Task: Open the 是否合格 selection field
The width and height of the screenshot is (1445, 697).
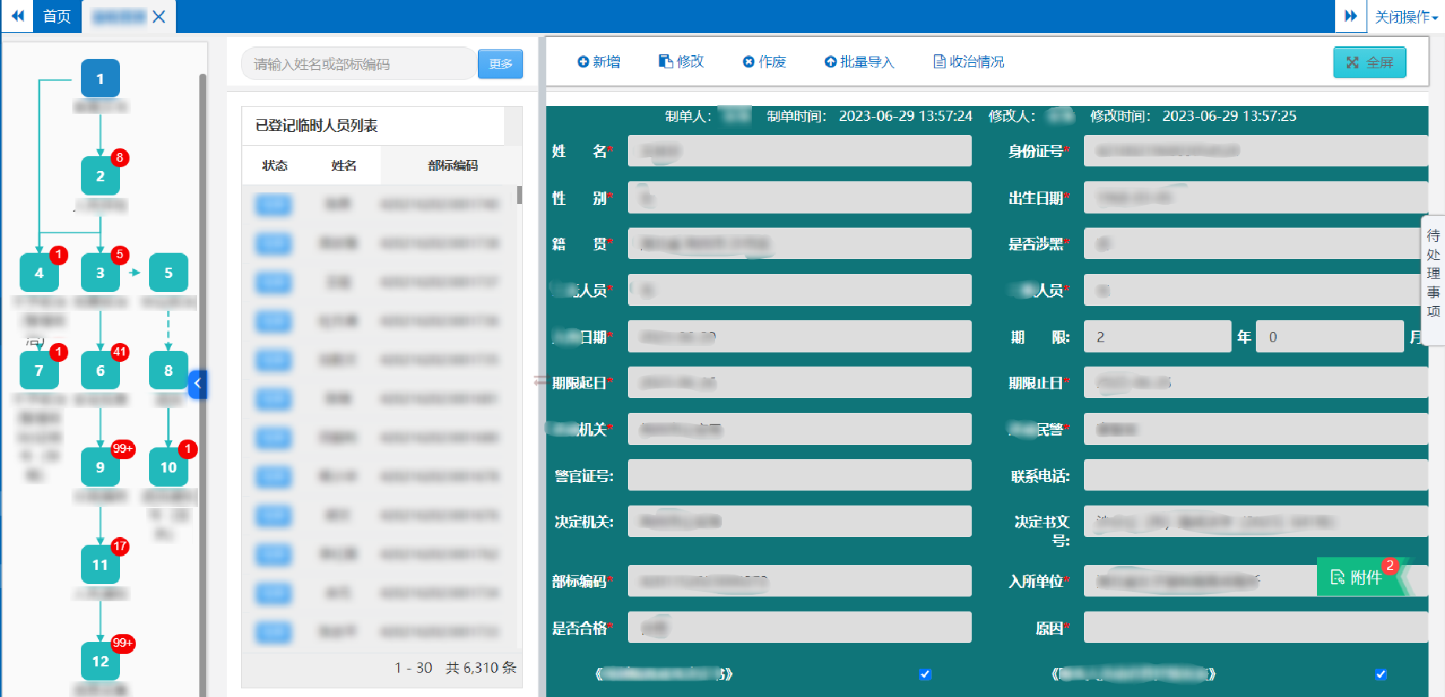Action: tap(799, 628)
